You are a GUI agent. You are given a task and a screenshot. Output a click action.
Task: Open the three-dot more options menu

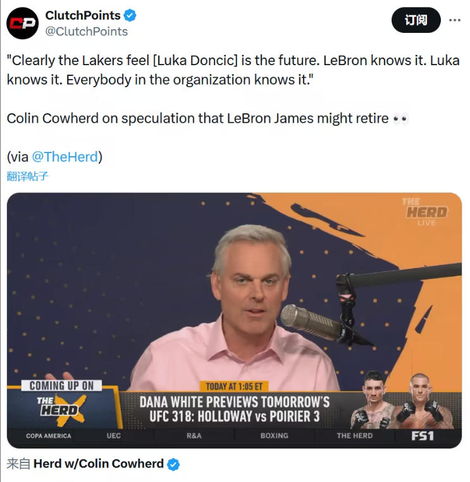tap(455, 20)
